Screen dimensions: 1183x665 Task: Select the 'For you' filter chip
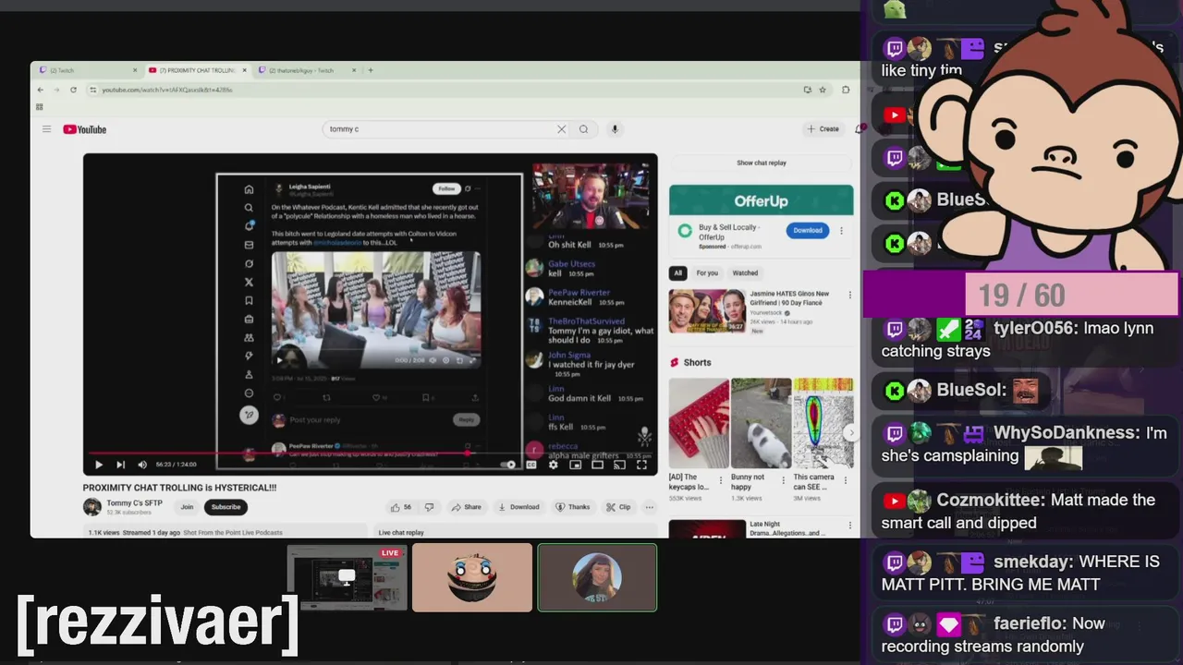(707, 273)
